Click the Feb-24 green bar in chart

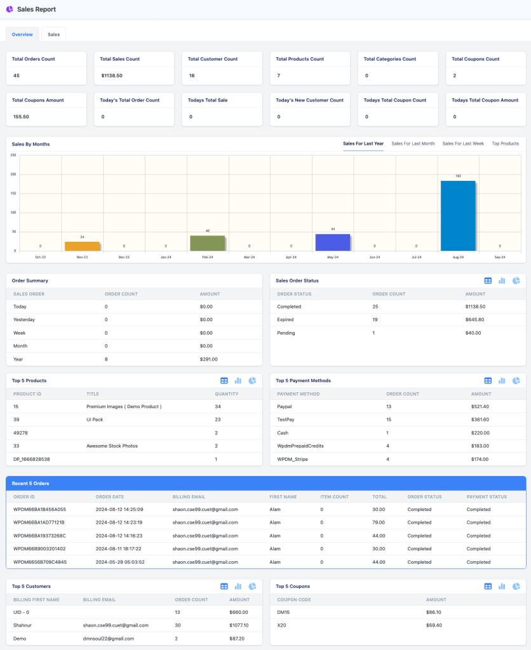click(208, 243)
